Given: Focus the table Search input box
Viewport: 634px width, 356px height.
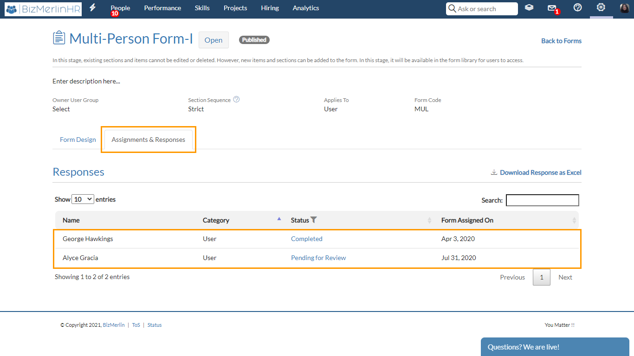Looking at the screenshot, I should pyautogui.click(x=543, y=200).
